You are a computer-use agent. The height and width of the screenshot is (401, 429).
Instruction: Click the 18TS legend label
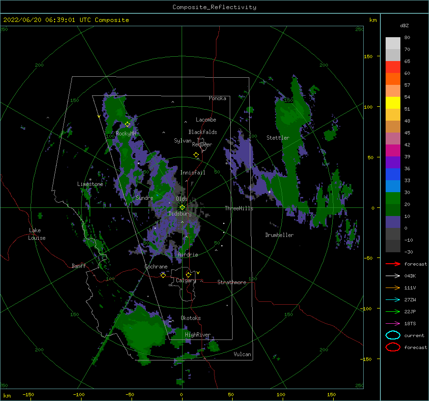tap(410, 324)
